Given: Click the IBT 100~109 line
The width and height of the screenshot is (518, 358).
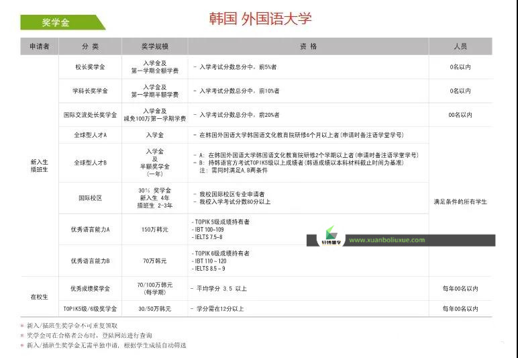Looking at the screenshot, I should (x=208, y=230).
